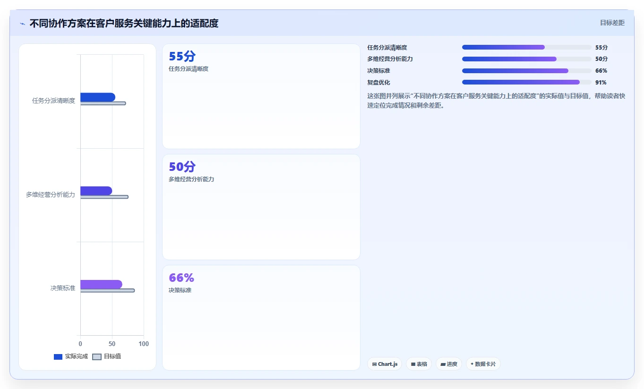644x389 pixels.
Task: Select the purple actual bar for 决策标准
Action: (101, 284)
